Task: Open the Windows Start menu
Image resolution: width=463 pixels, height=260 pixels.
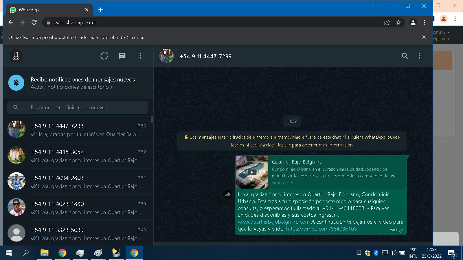Action: (9, 253)
